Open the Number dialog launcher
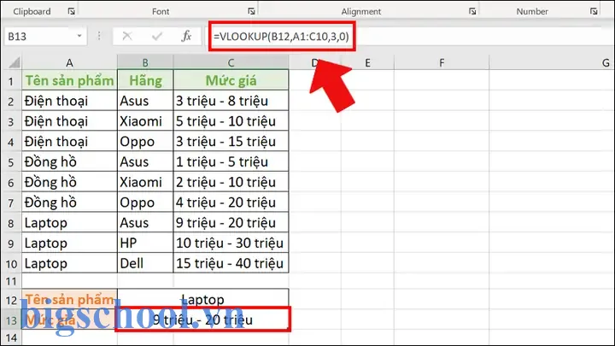The width and height of the screenshot is (615, 346). point(594,11)
